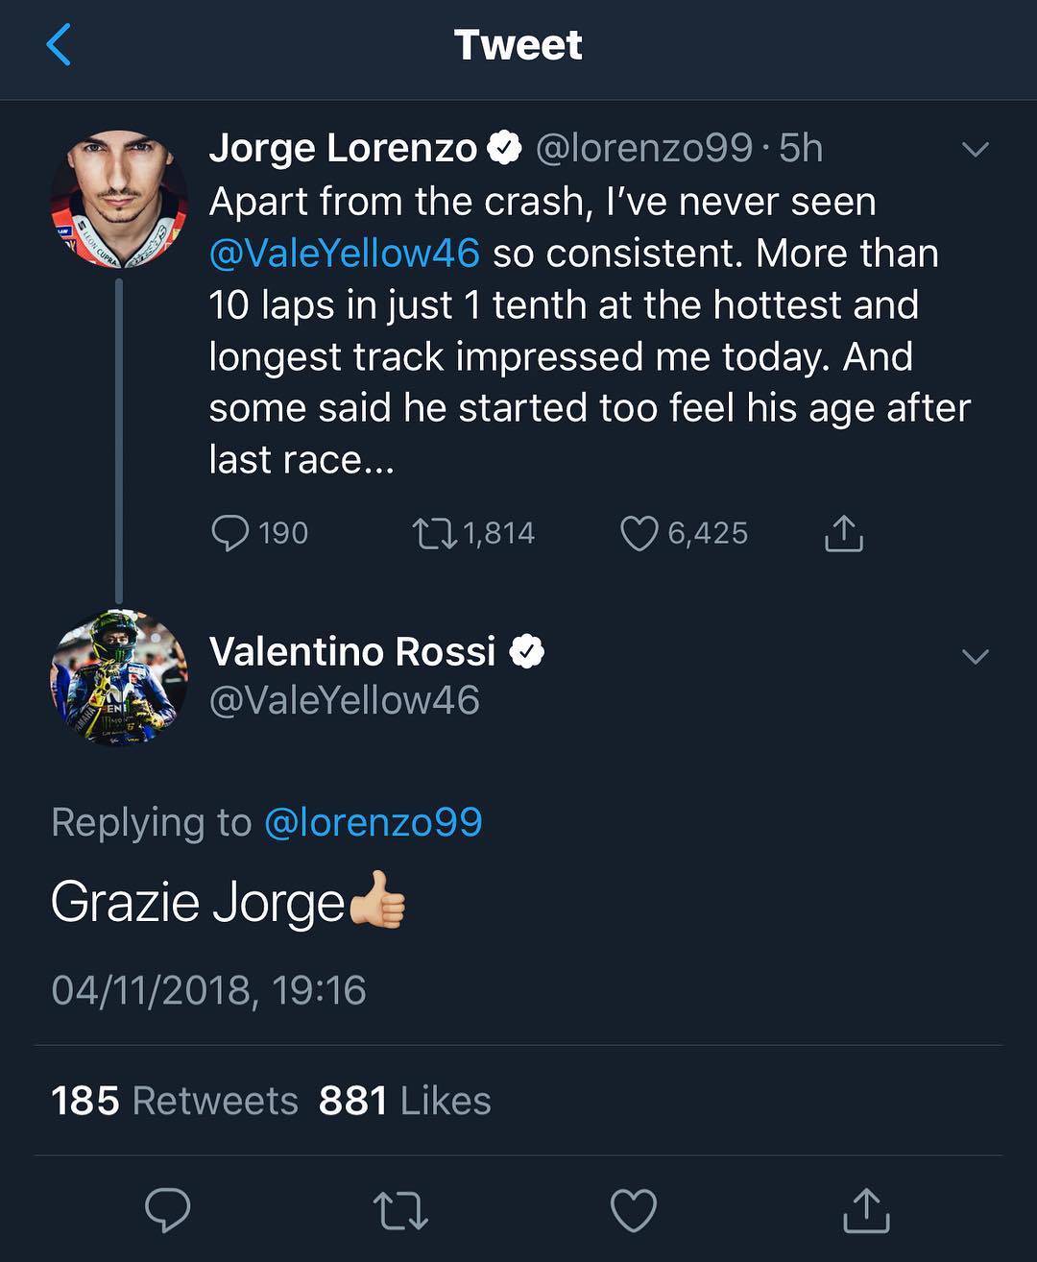This screenshot has height=1262, width=1037.
Task: Open @lorenzo99 link after Replying to
Action: tap(373, 822)
